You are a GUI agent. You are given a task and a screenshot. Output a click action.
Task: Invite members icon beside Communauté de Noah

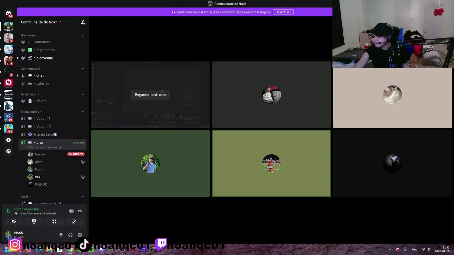click(83, 22)
